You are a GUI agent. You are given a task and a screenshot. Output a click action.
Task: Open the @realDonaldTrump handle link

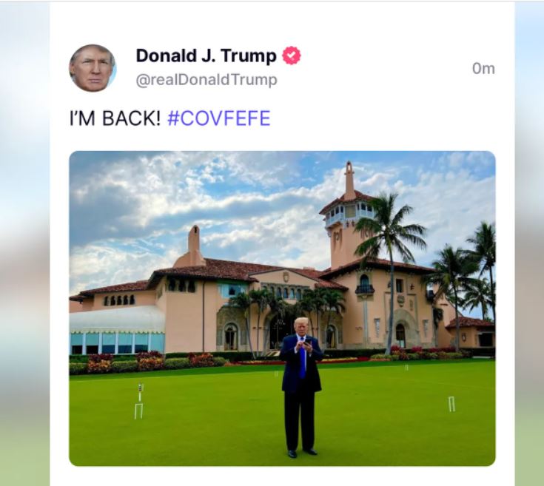tap(206, 80)
